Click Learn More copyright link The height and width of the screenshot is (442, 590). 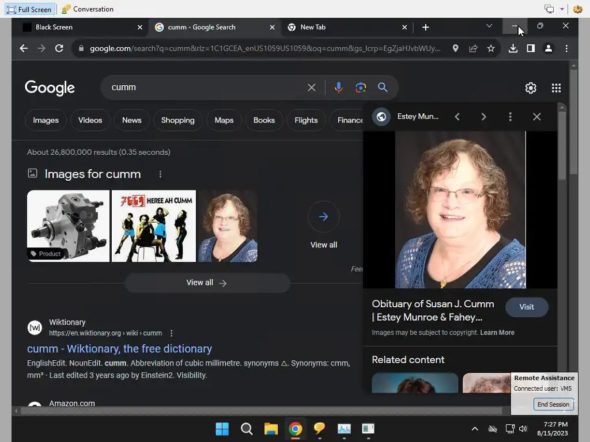click(x=497, y=333)
